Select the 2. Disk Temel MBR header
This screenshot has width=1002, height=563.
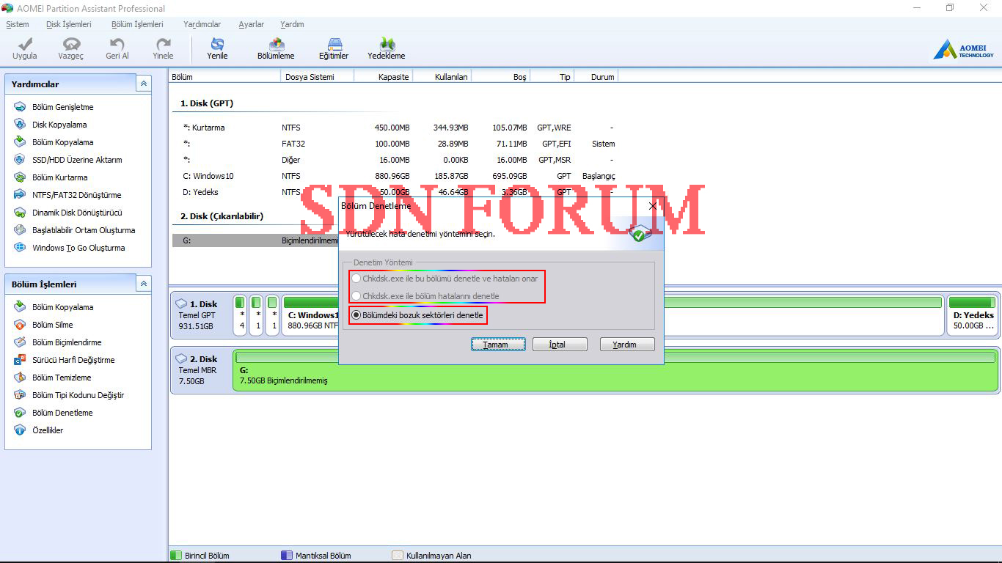pos(200,370)
